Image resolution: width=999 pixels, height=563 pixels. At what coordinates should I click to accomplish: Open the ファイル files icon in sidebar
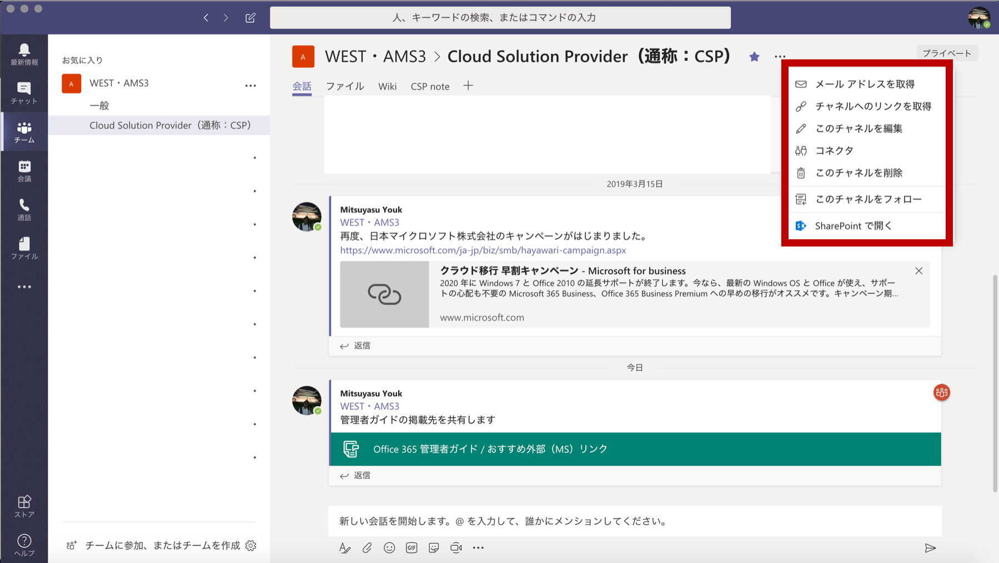coord(24,249)
